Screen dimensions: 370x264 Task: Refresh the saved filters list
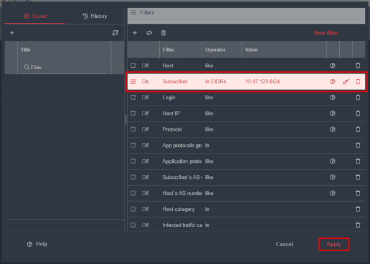pyautogui.click(x=115, y=33)
